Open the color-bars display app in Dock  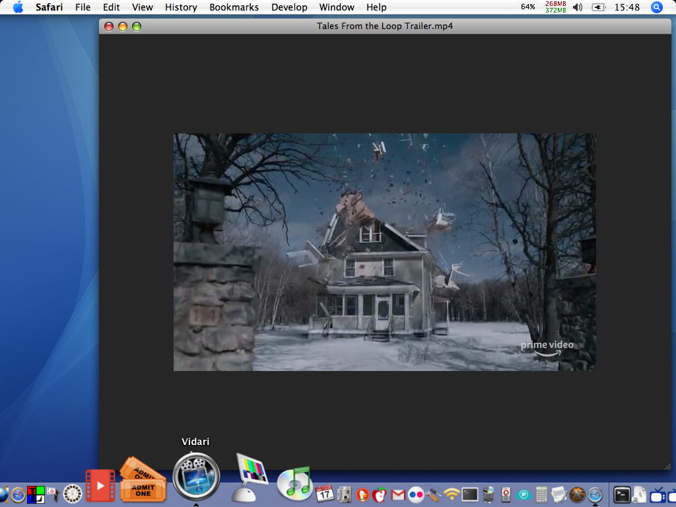click(250, 477)
